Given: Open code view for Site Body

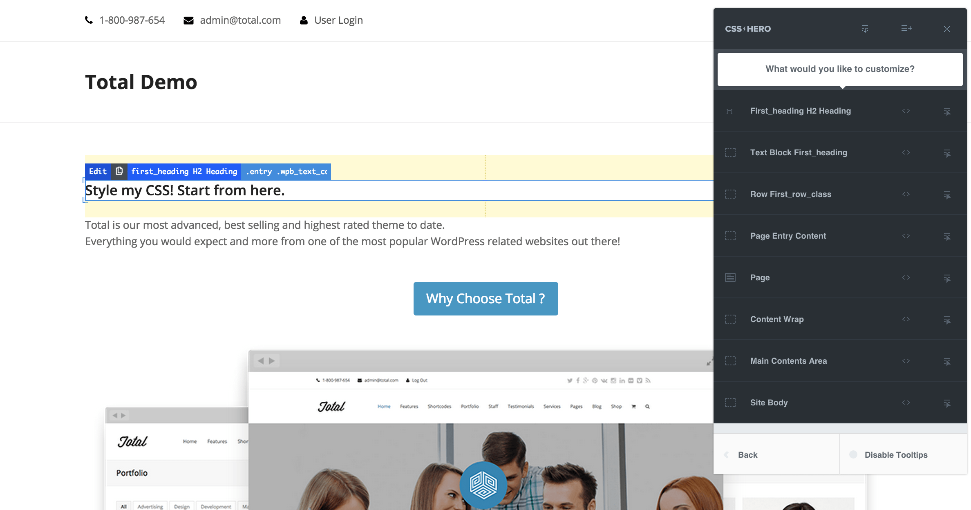Looking at the screenshot, I should [x=906, y=403].
